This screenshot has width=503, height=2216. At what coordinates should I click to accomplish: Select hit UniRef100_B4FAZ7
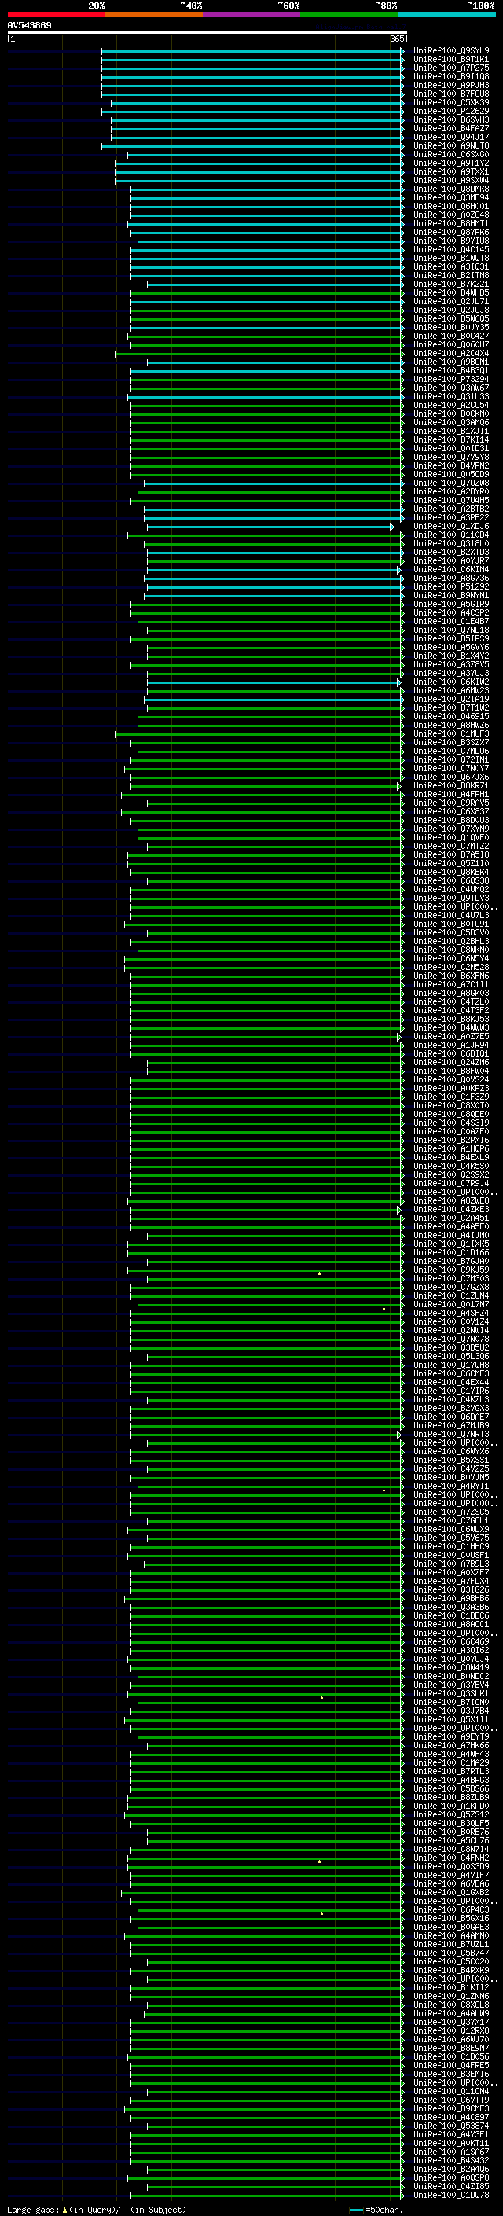(x=451, y=128)
